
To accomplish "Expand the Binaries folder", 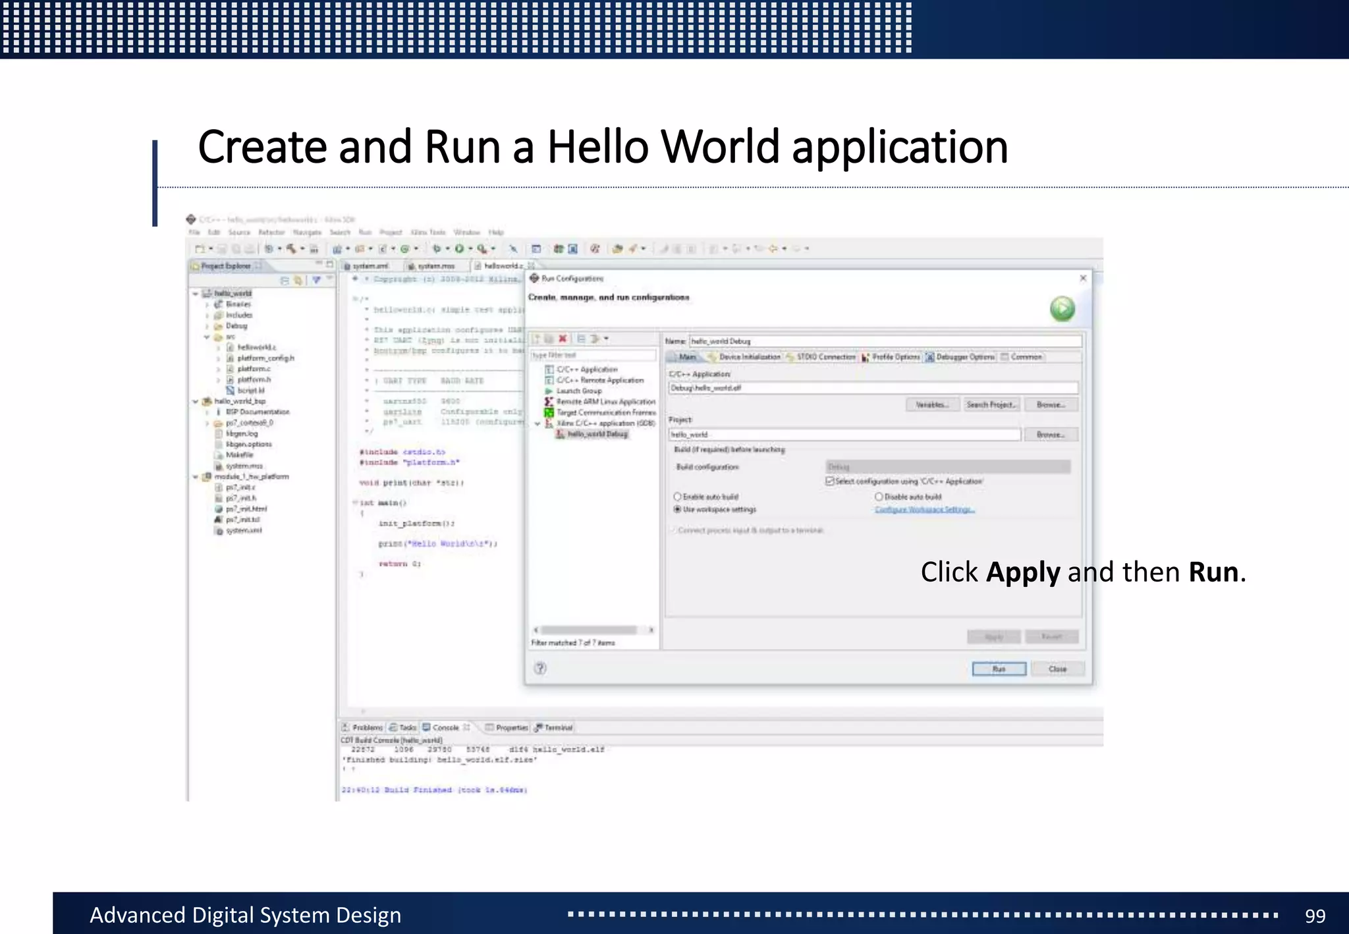I will point(207,304).
